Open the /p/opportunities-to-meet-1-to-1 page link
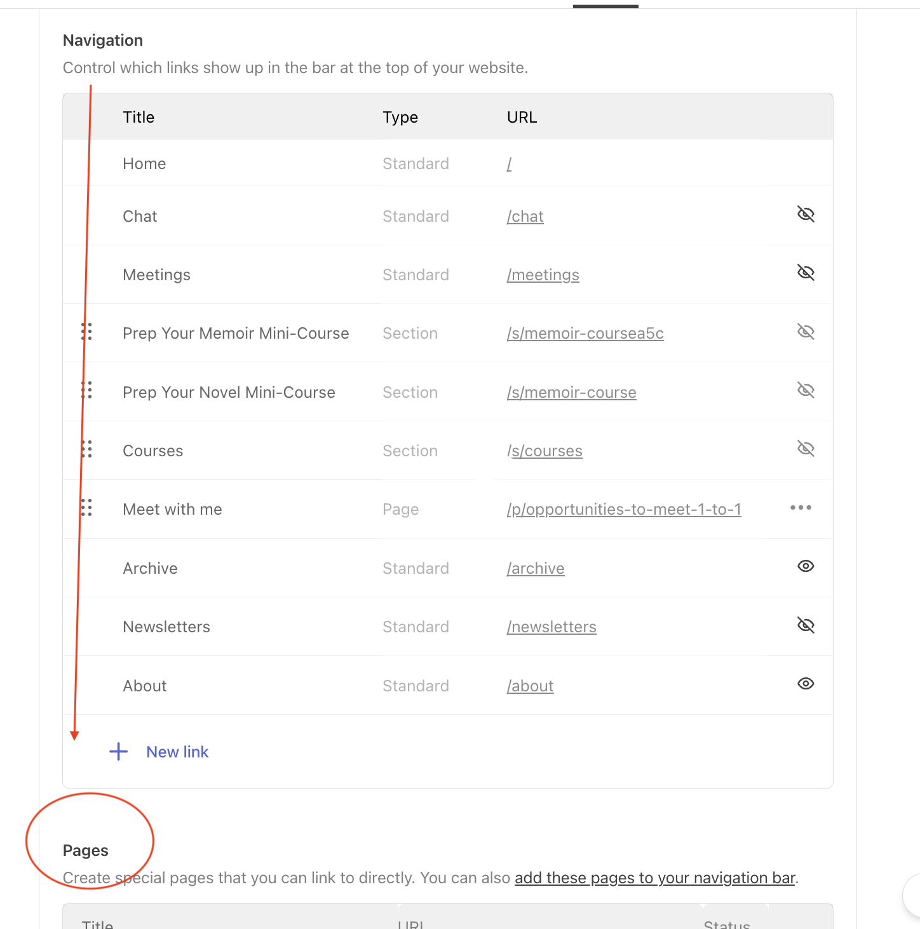Viewport: 920px width, 929px height. pos(624,510)
